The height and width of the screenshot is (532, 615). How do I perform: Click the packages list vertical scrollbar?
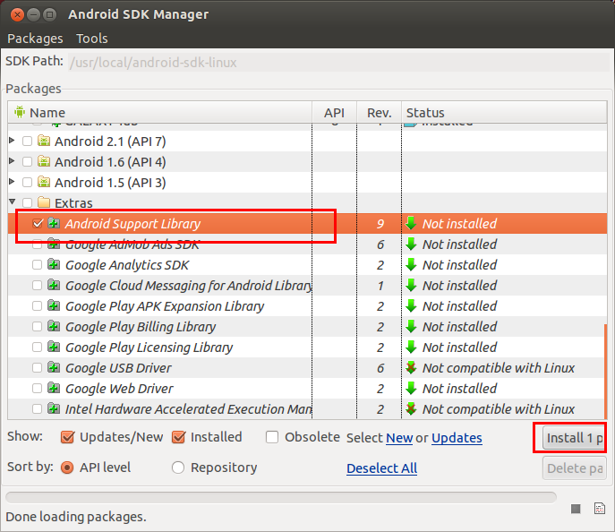point(605,371)
